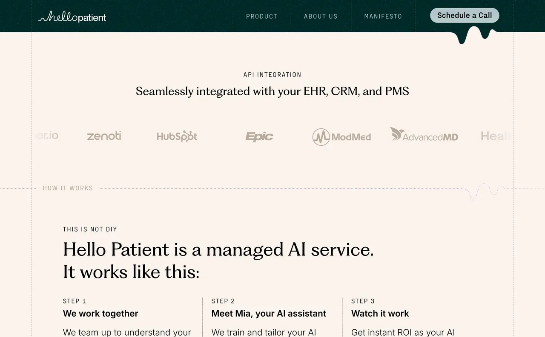Image resolution: width=545 pixels, height=337 pixels.
Task: Select the ModMed logo
Action: click(x=341, y=137)
